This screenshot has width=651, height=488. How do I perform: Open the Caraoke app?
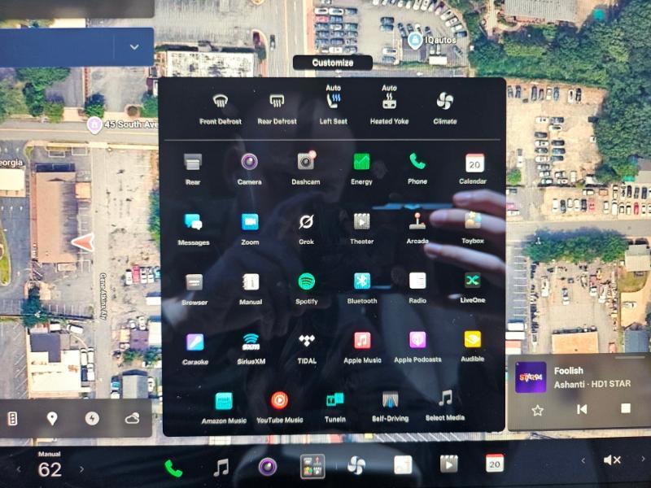tap(195, 349)
